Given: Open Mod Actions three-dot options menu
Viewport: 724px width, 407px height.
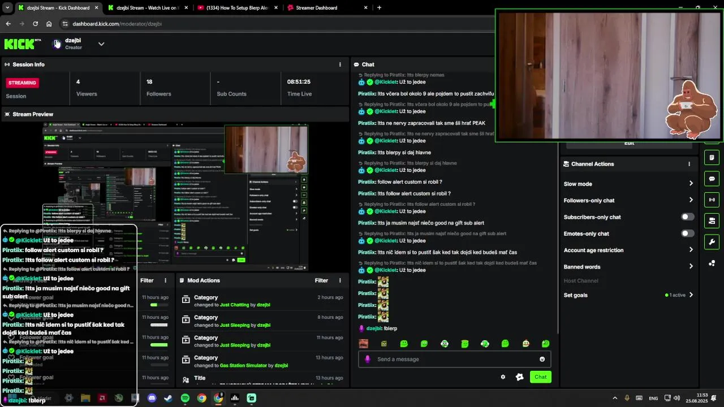Looking at the screenshot, I should point(340,280).
